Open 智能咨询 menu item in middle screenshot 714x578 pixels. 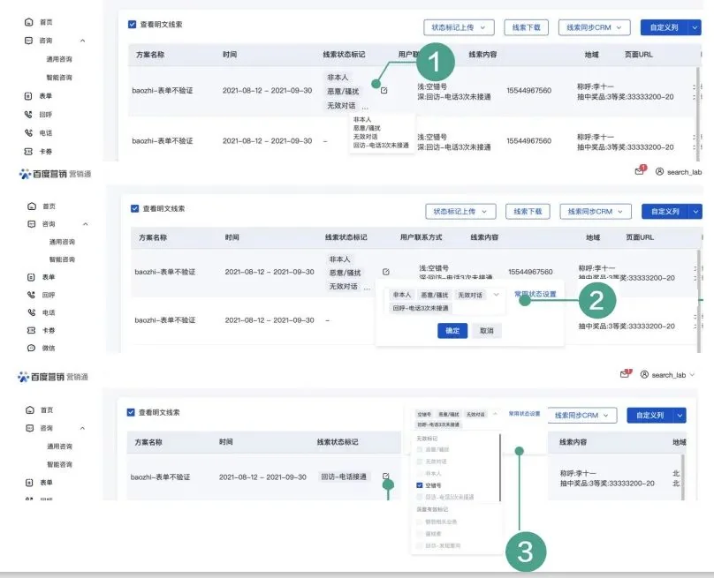click(x=62, y=259)
